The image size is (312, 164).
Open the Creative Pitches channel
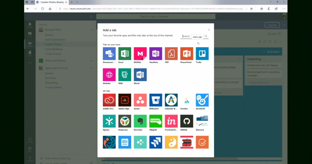[x=53, y=44]
